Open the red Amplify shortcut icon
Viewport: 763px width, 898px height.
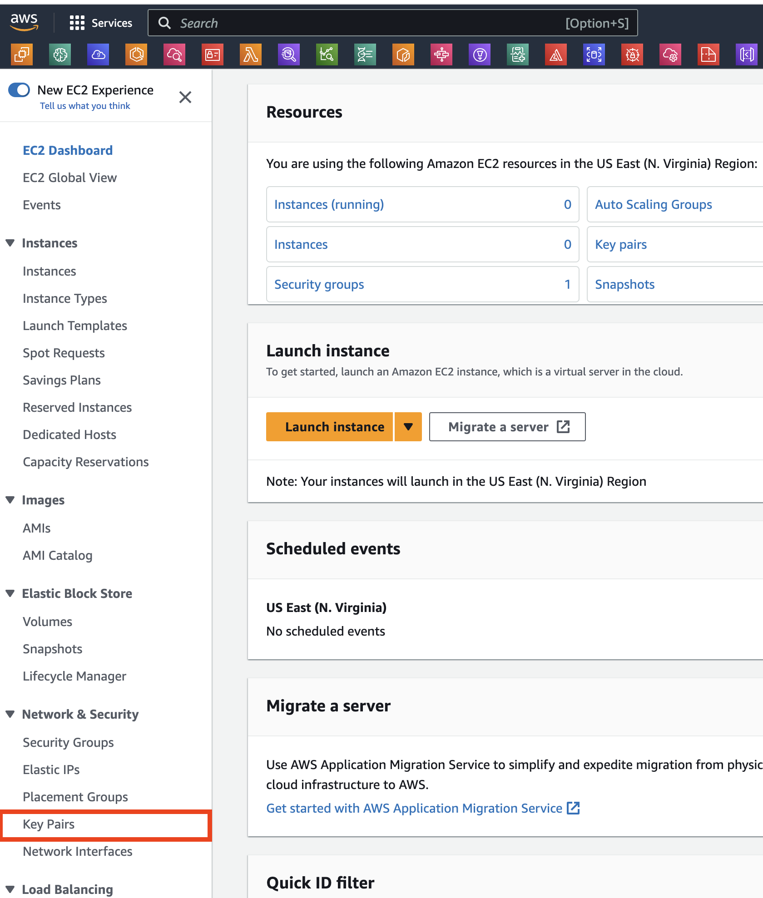(556, 55)
